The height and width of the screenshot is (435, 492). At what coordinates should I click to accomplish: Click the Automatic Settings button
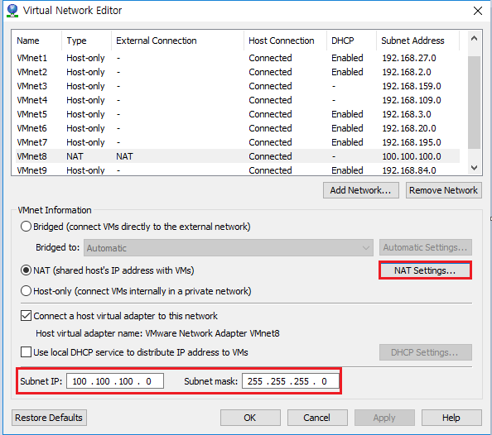[426, 247]
